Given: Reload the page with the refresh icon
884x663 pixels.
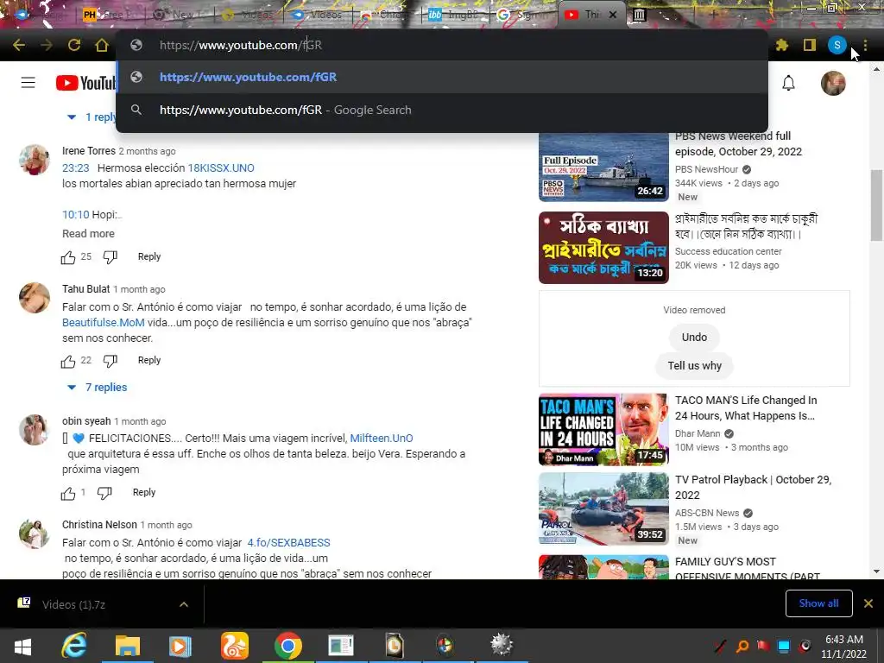Looking at the screenshot, I should [x=74, y=45].
